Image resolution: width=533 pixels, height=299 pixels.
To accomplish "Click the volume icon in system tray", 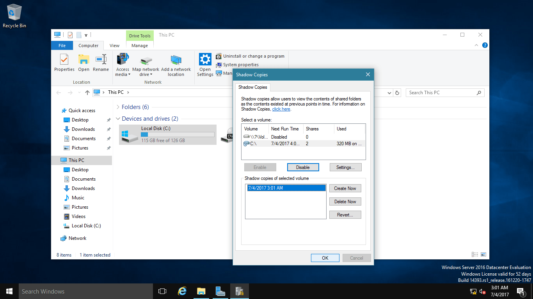I will click(483, 291).
